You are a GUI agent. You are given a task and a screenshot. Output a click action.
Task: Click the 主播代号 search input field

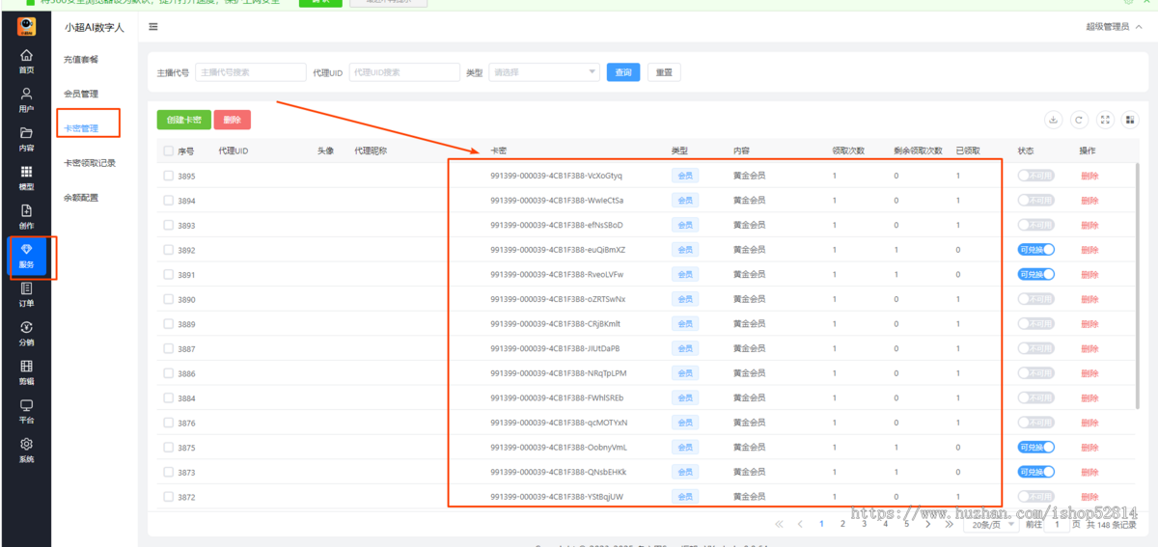(250, 72)
